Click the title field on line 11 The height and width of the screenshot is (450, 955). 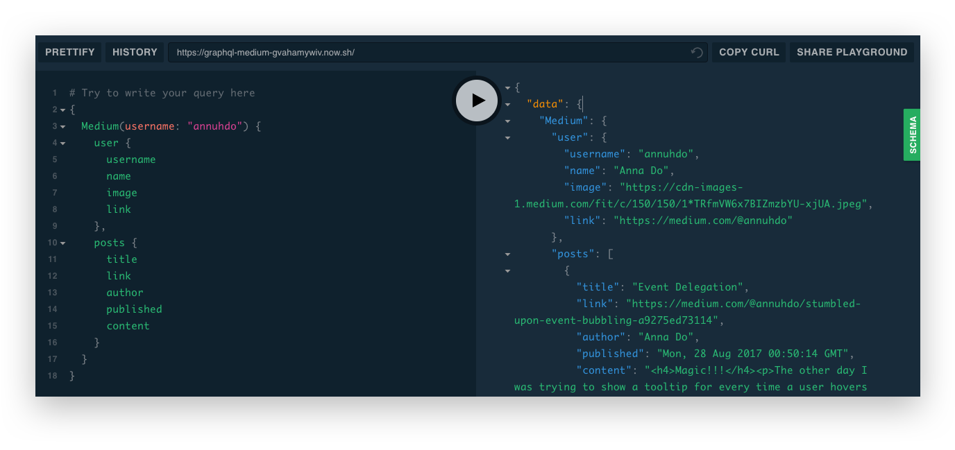[x=121, y=259]
